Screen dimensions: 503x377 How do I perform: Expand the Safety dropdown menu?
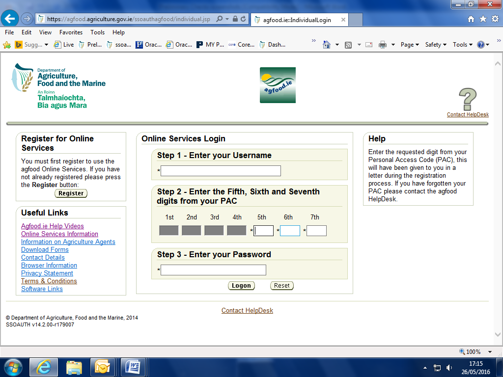[x=435, y=45]
